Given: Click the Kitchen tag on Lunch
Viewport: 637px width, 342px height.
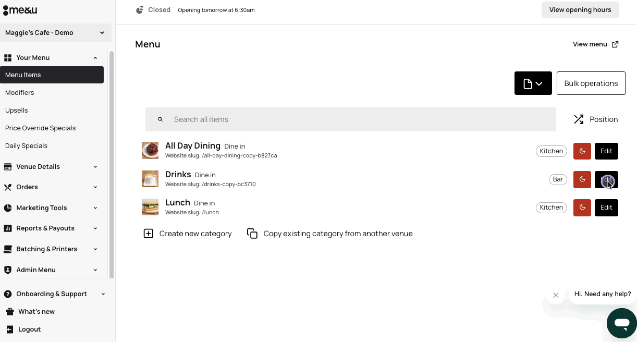Looking at the screenshot, I should point(552,207).
